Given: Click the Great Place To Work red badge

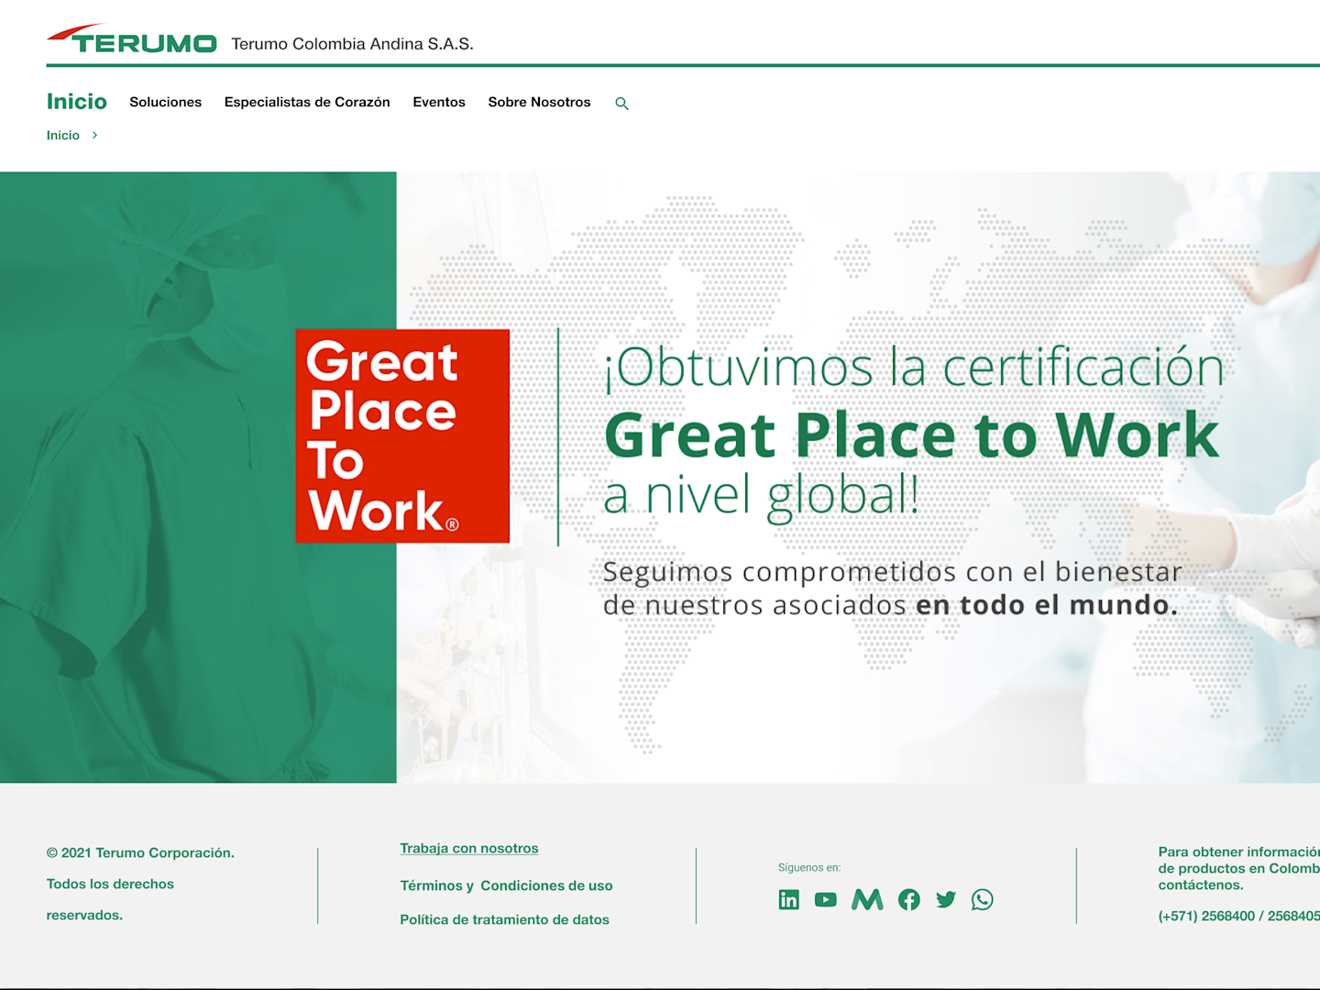Looking at the screenshot, I should pos(402,436).
